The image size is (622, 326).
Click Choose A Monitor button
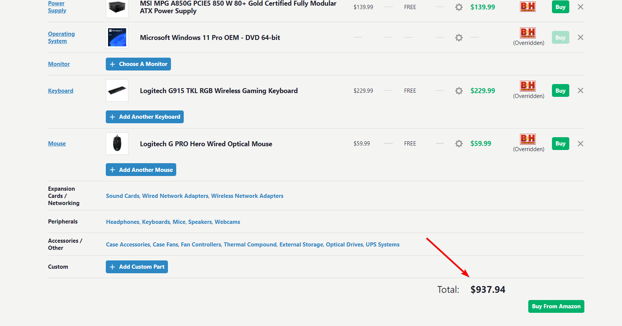(x=138, y=64)
